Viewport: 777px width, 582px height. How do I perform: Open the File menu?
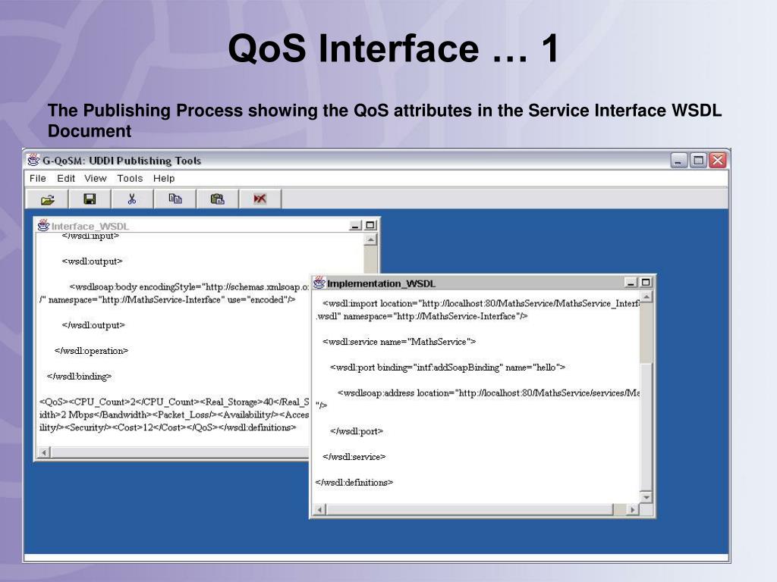click(x=38, y=178)
